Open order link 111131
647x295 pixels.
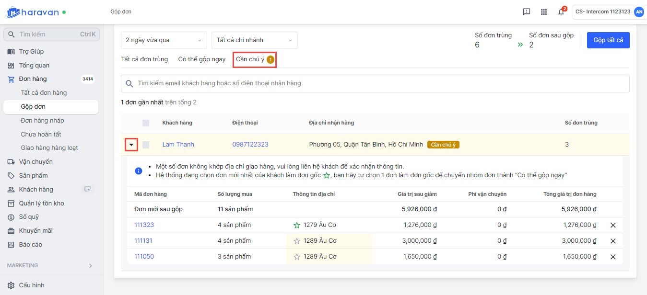pyautogui.click(x=143, y=241)
